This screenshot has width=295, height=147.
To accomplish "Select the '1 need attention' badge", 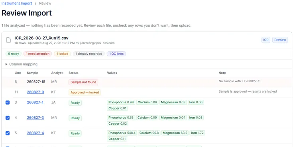I will pos(37,54).
